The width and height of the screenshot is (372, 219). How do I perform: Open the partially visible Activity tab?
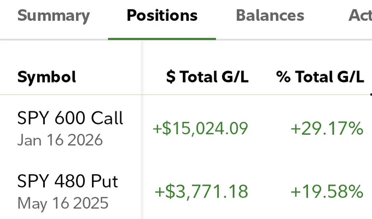(360, 16)
